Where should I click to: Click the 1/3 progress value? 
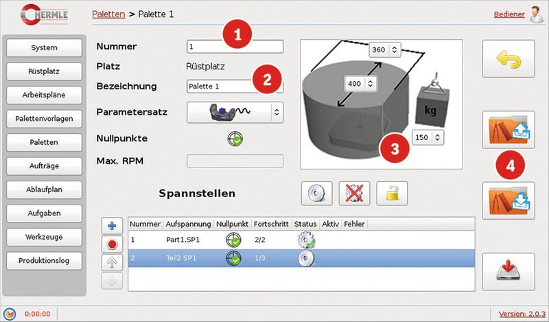[x=260, y=259]
